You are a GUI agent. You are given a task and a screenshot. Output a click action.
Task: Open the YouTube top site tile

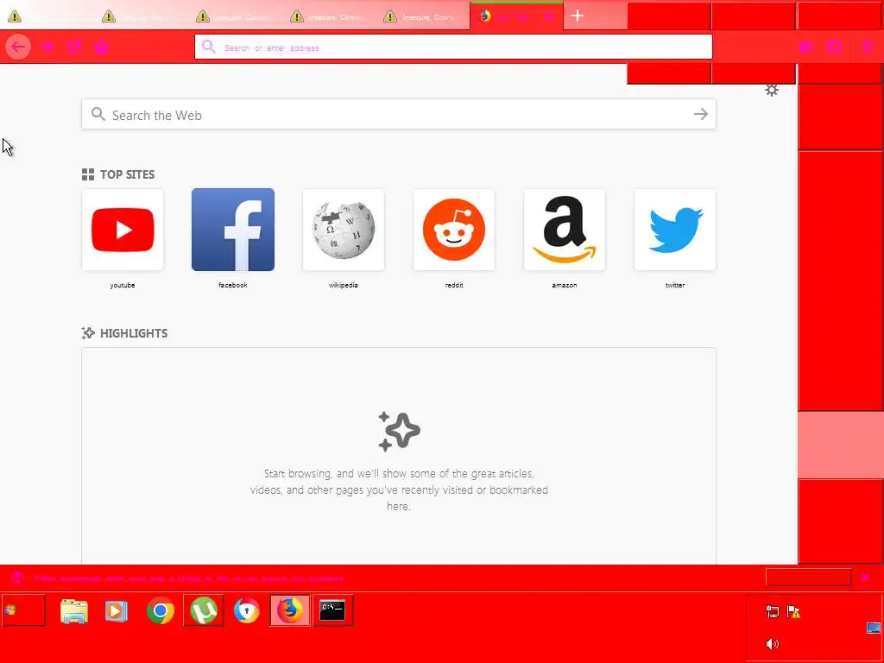point(123,230)
